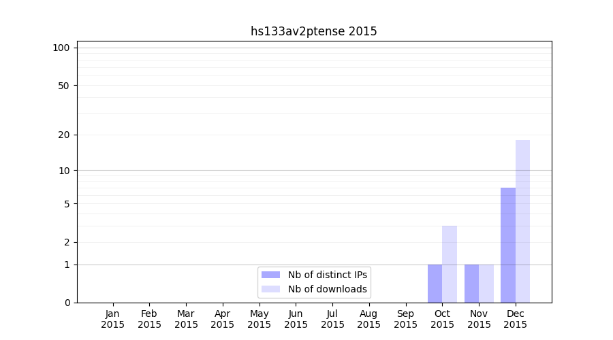Click the 'Nb of distinct IPs' legend color swatch
Viewport: 613px width, 340px height.
tap(270, 275)
